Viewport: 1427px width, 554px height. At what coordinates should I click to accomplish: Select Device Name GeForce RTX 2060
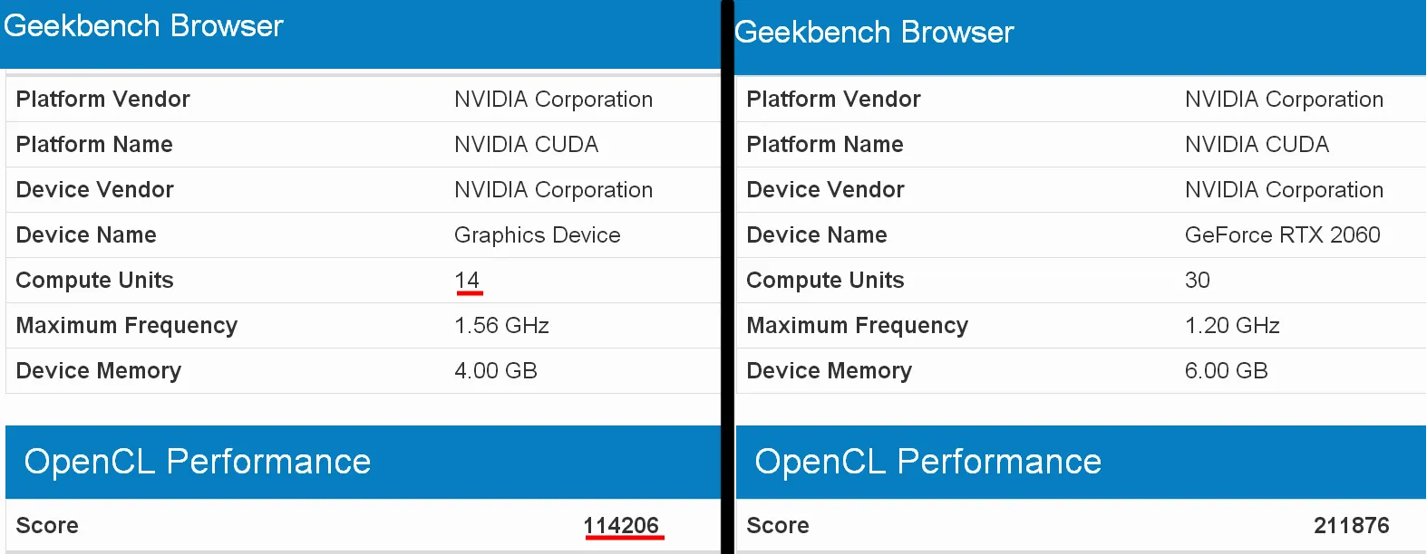pos(1284,234)
